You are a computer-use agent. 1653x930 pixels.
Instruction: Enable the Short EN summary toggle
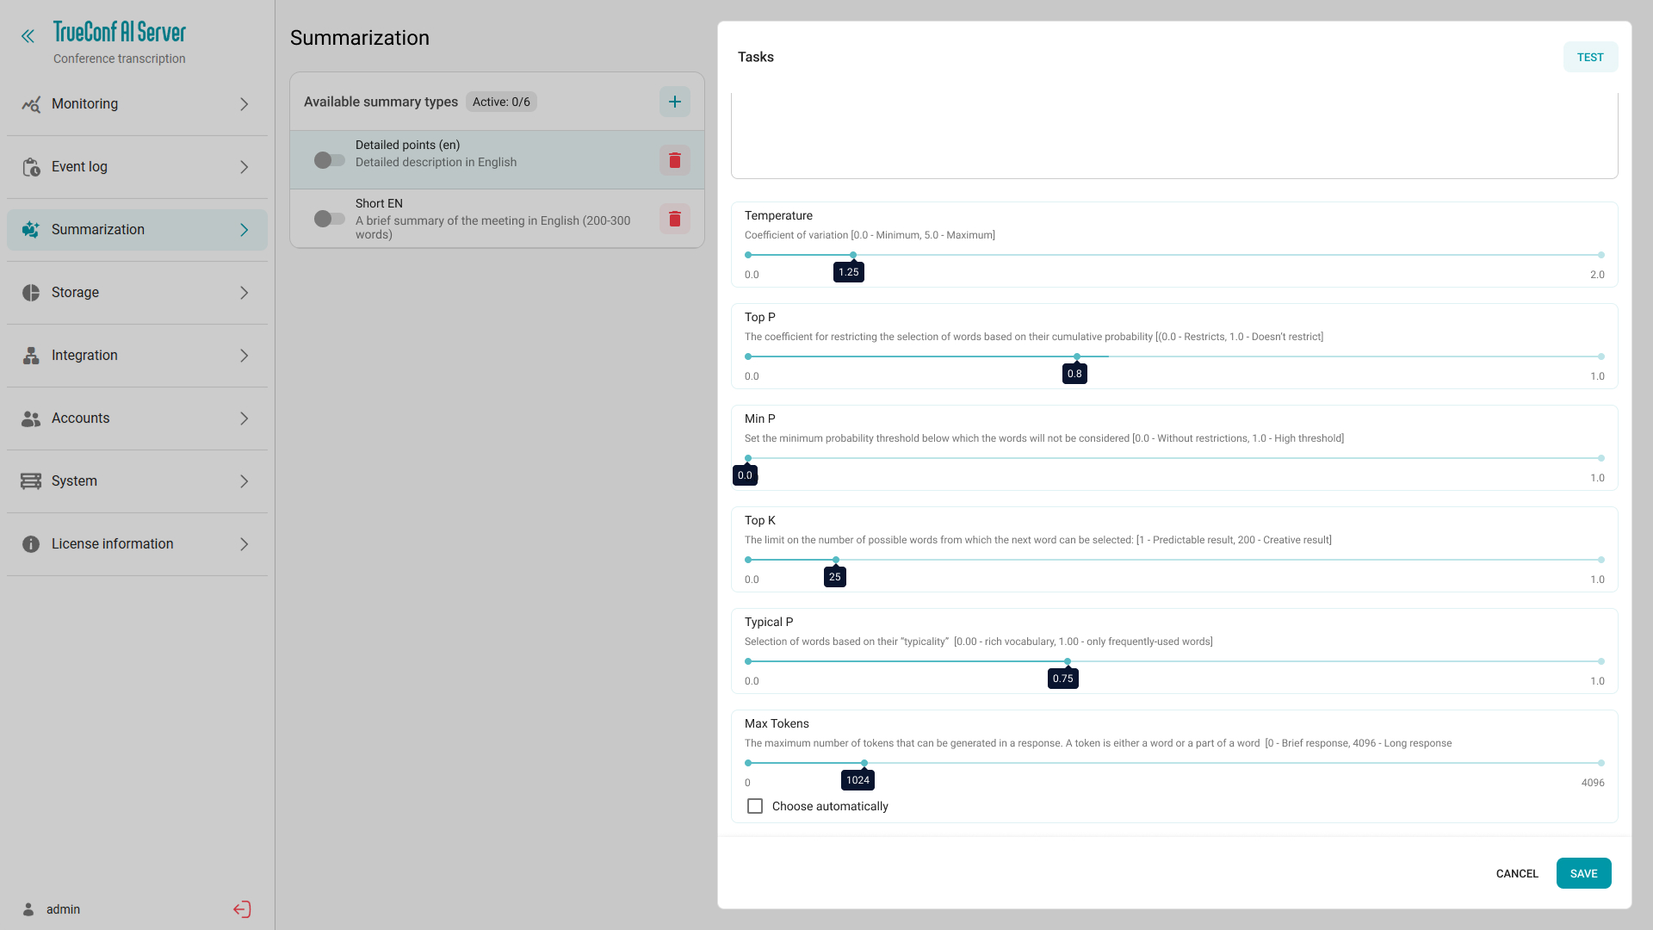click(x=329, y=219)
